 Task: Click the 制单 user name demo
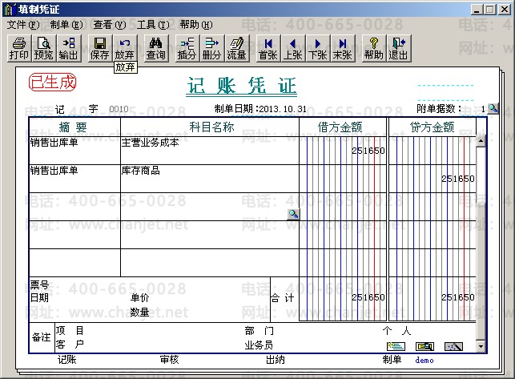tap(424, 361)
